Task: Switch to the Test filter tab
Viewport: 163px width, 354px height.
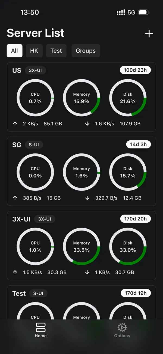Action: tap(56, 51)
